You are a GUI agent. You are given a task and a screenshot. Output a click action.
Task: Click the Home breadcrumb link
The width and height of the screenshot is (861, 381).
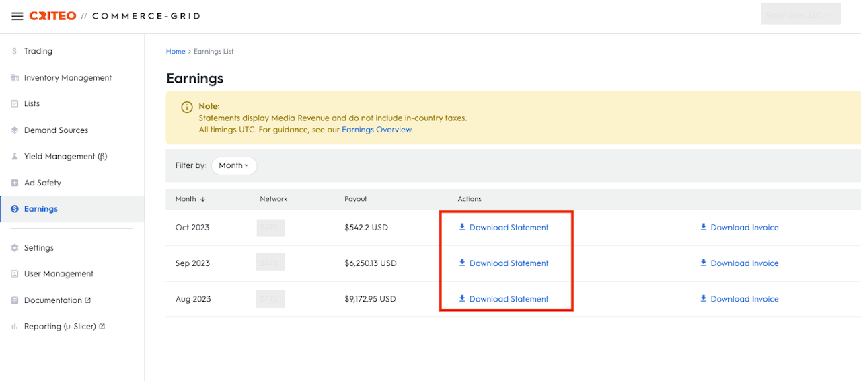click(x=176, y=52)
